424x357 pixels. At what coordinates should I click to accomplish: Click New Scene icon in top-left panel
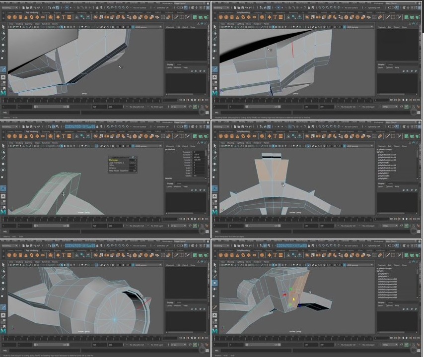tap(23, 7)
